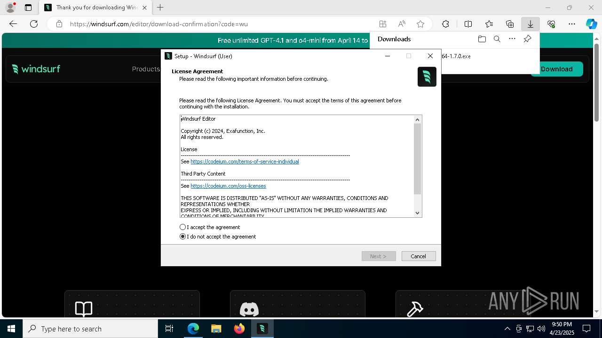
Task: Open Firefox from taskbar
Action: coord(239,329)
